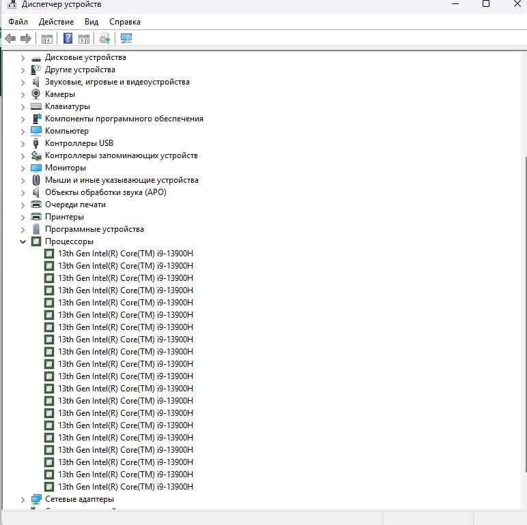The image size is (527, 525).
Task: Click the Сетевые адаптеры network icon
Action: coord(36,499)
